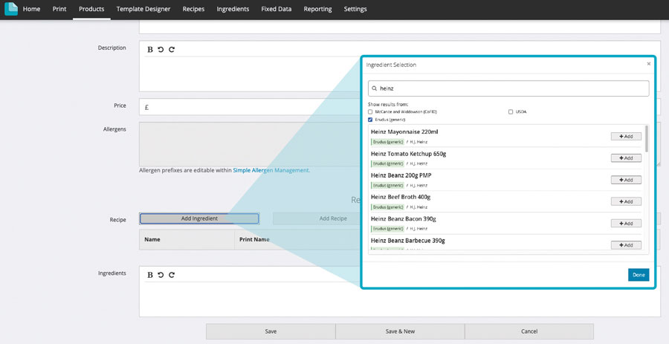Save the product
669x344 pixels.
tap(271, 331)
